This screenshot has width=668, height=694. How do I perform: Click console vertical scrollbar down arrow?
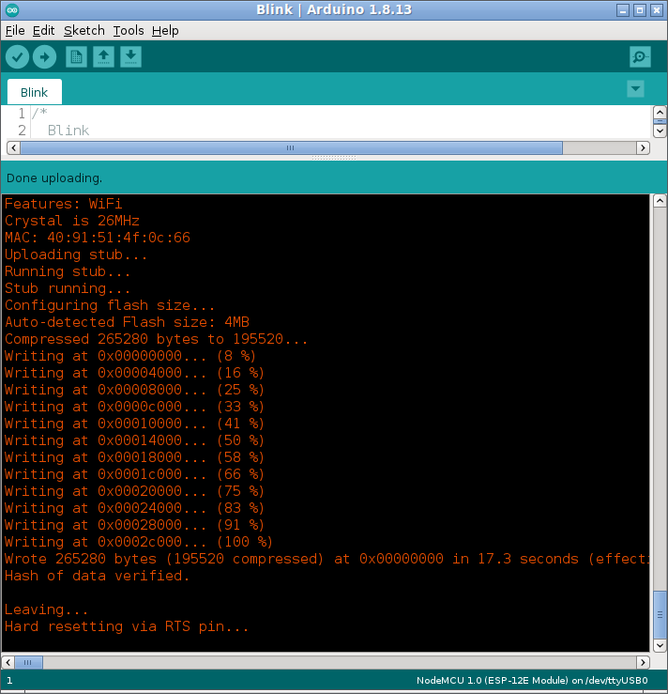pyautogui.click(x=660, y=645)
